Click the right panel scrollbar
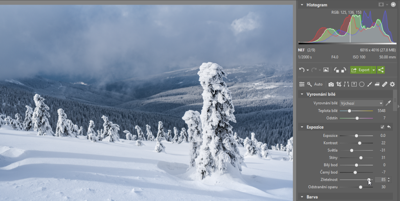The image size is (400, 201). click(x=395, y=100)
